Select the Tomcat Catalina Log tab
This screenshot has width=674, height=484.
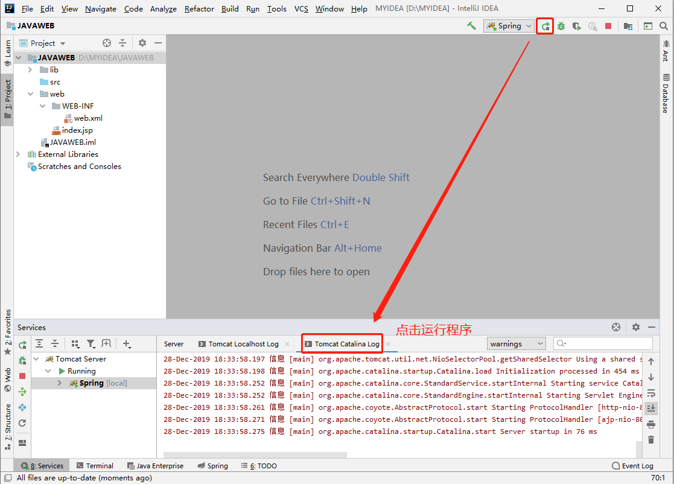click(342, 344)
